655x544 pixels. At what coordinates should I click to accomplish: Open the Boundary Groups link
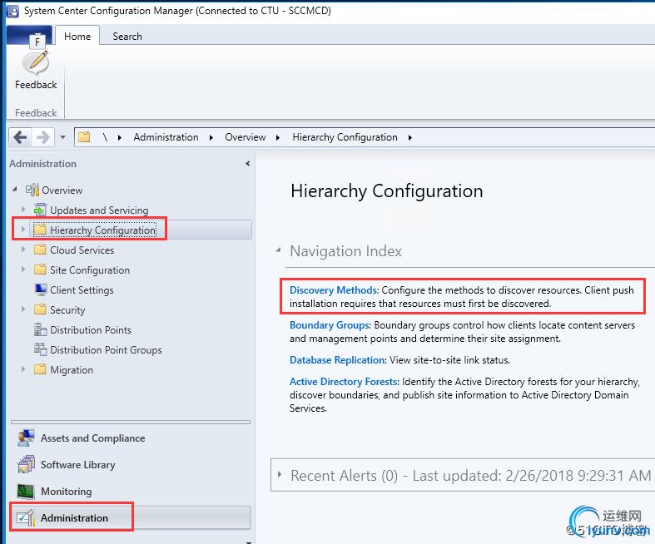(x=330, y=325)
